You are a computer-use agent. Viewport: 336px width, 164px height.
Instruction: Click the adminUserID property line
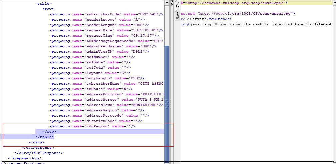click(x=100, y=52)
